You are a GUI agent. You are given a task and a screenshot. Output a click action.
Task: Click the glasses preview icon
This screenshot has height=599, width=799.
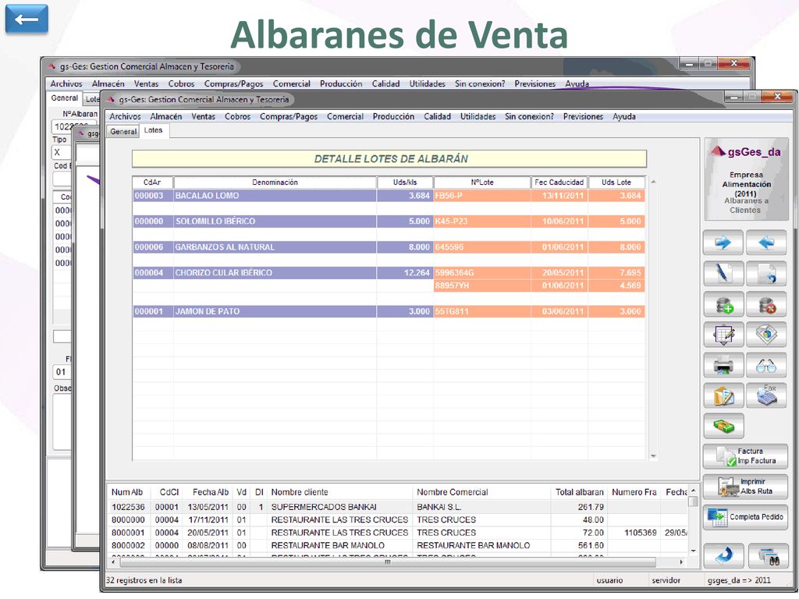(766, 365)
